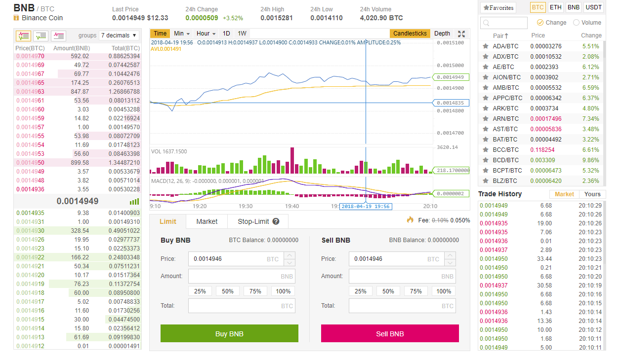Open the Hour interval dropdown
This screenshot has height=358, width=622.
pos(206,34)
